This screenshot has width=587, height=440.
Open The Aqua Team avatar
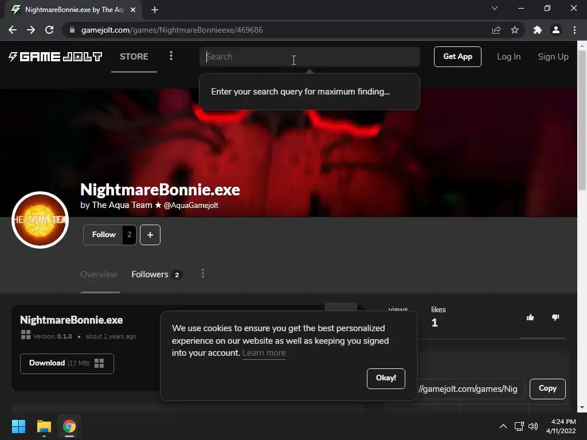coord(40,220)
